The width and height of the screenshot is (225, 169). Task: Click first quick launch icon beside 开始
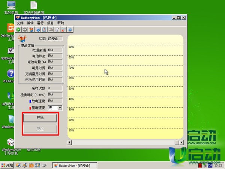[x=18, y=165]
